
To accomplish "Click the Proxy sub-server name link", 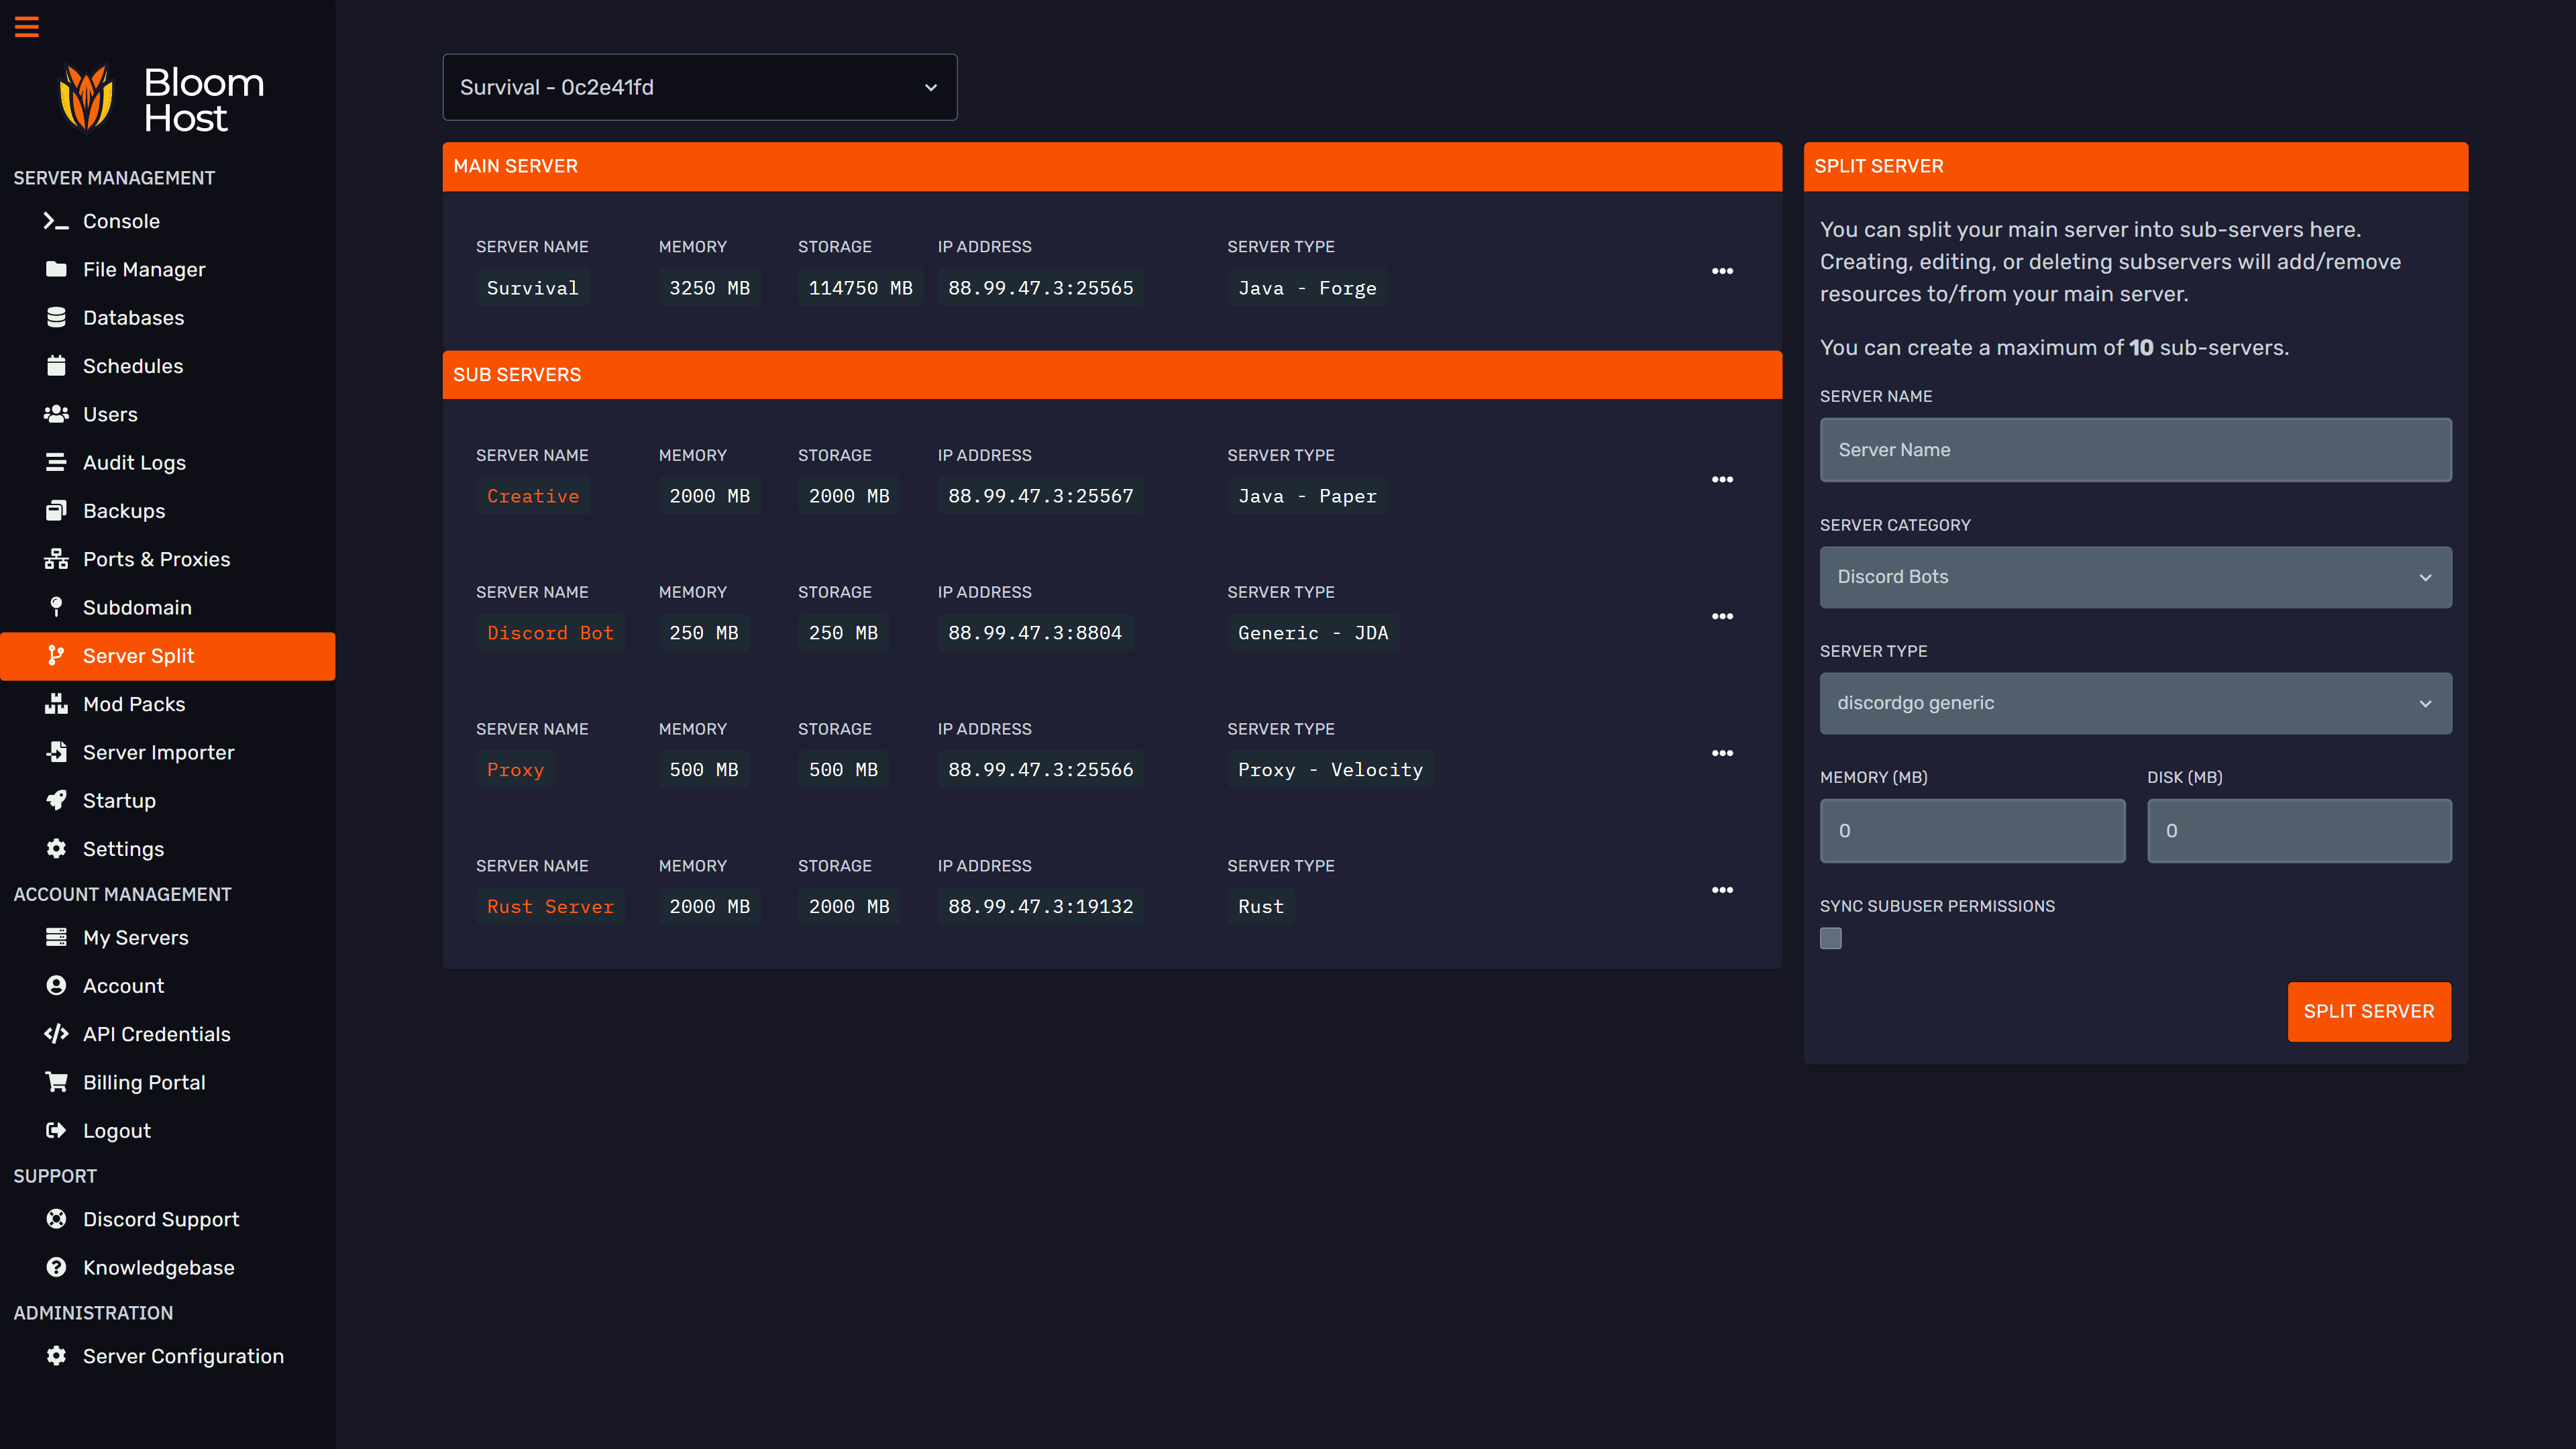I will [515, 770].
